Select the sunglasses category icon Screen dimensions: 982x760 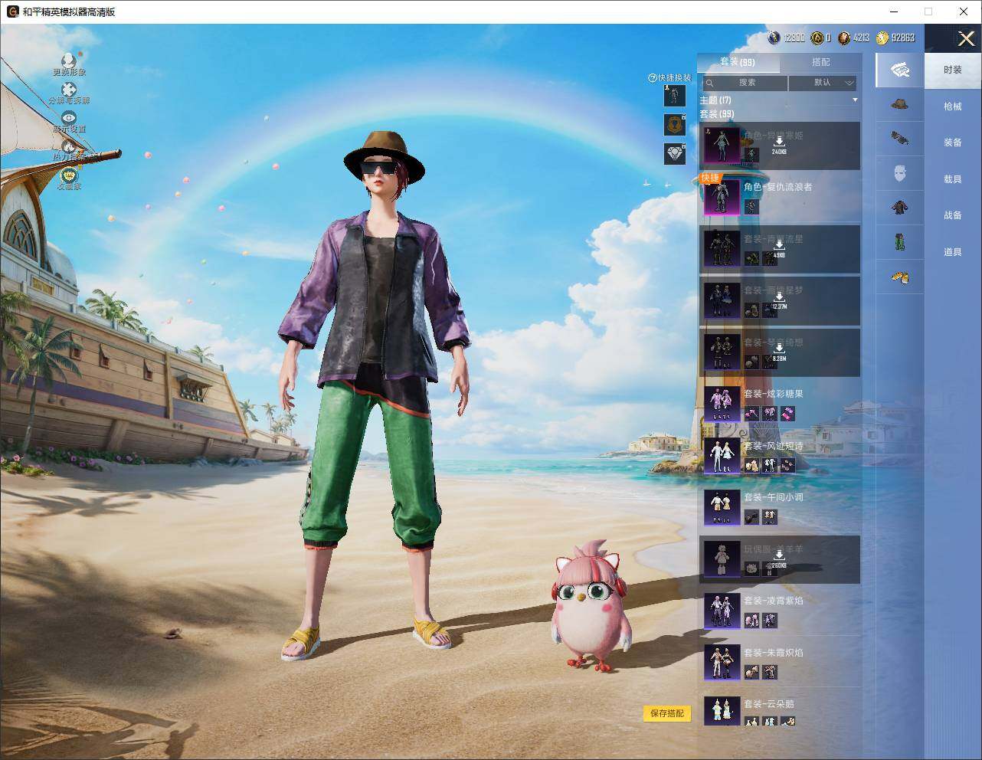[x=899, y=139]
